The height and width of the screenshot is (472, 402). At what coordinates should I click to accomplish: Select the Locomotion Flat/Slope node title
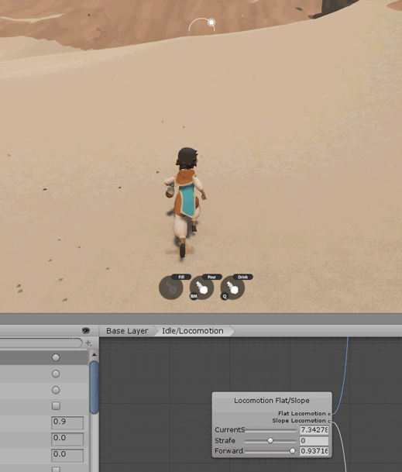(272, 401)
